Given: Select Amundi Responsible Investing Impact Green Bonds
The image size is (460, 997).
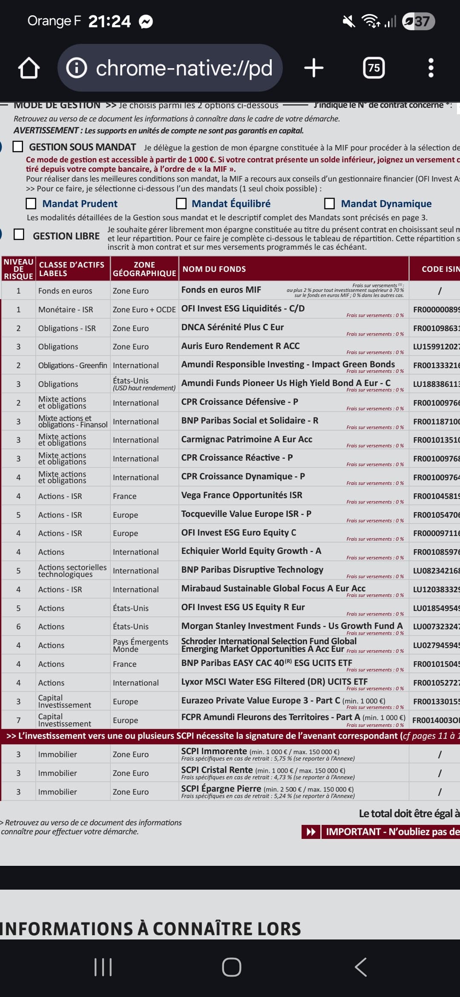Looking at the screenshot, I should pos(288,364).
